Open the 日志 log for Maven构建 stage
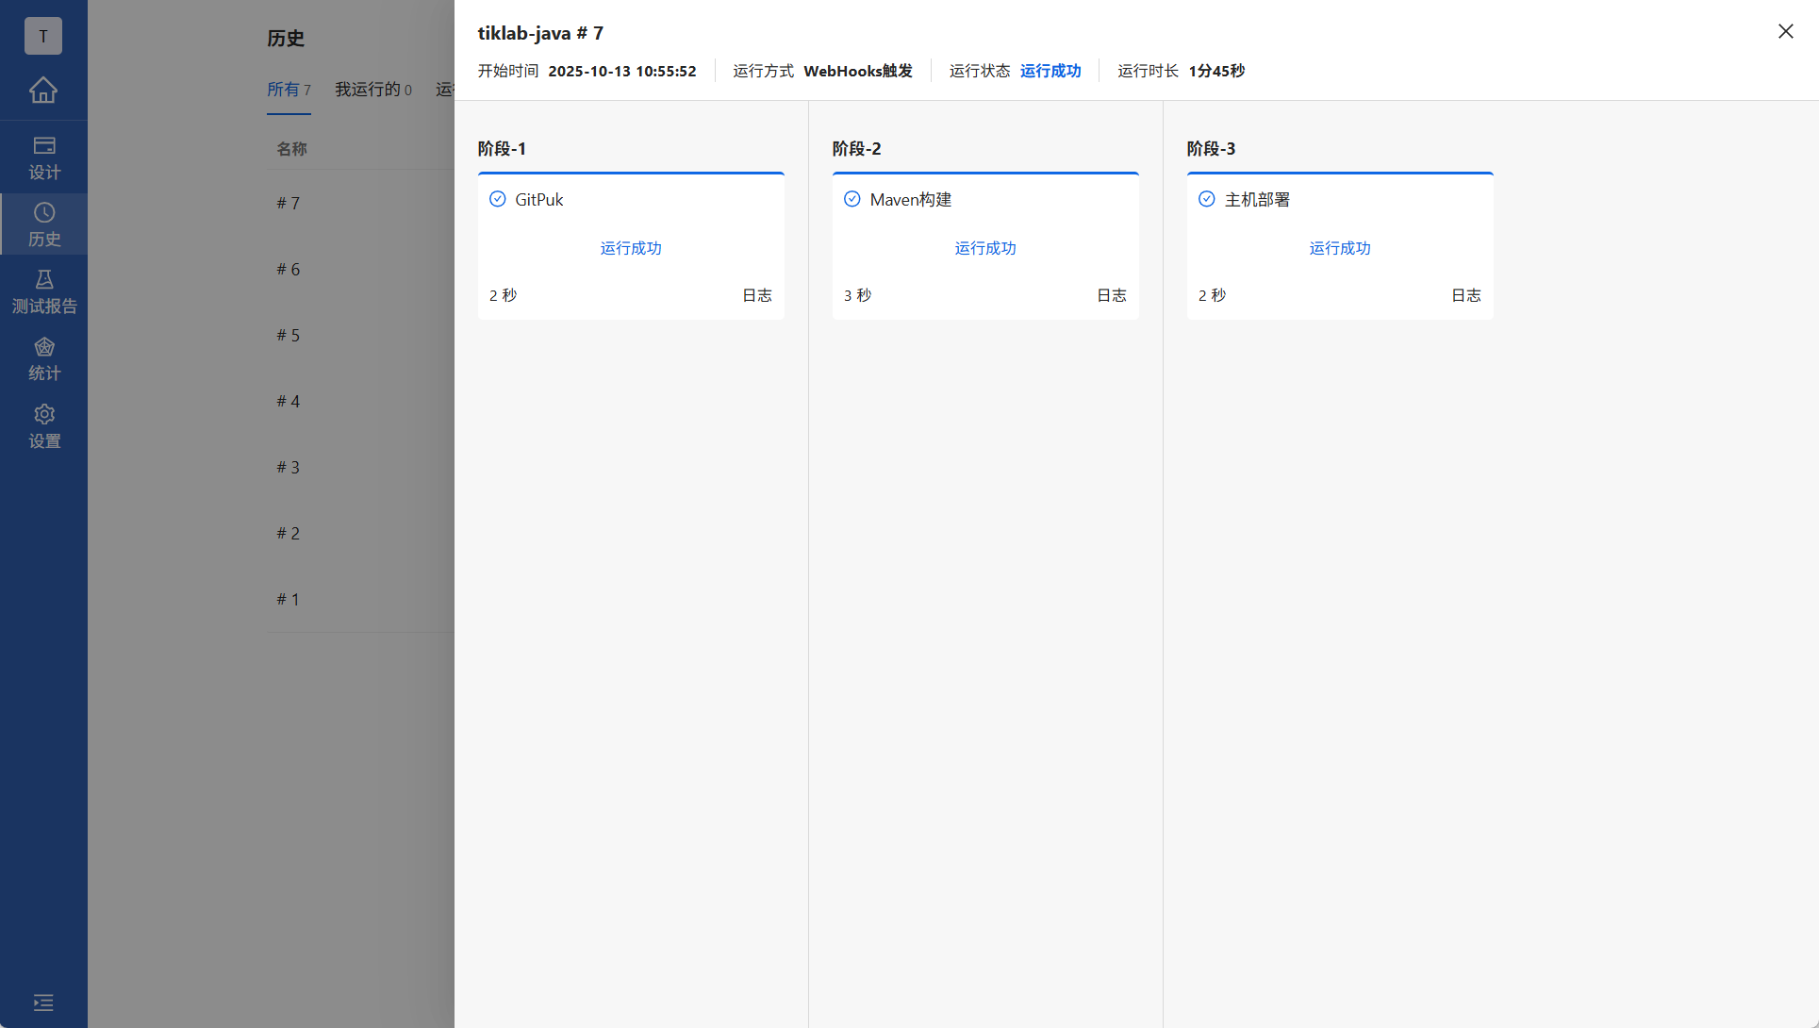This screenshot has width=1819, height=1028. (1112, 295)
